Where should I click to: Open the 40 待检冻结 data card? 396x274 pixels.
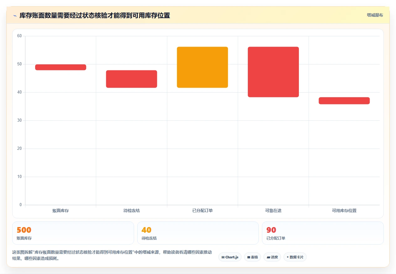click(198, 233)
